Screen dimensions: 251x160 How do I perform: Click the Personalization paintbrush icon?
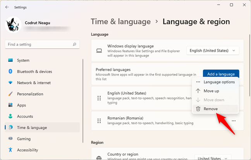[x=10, y=94]
